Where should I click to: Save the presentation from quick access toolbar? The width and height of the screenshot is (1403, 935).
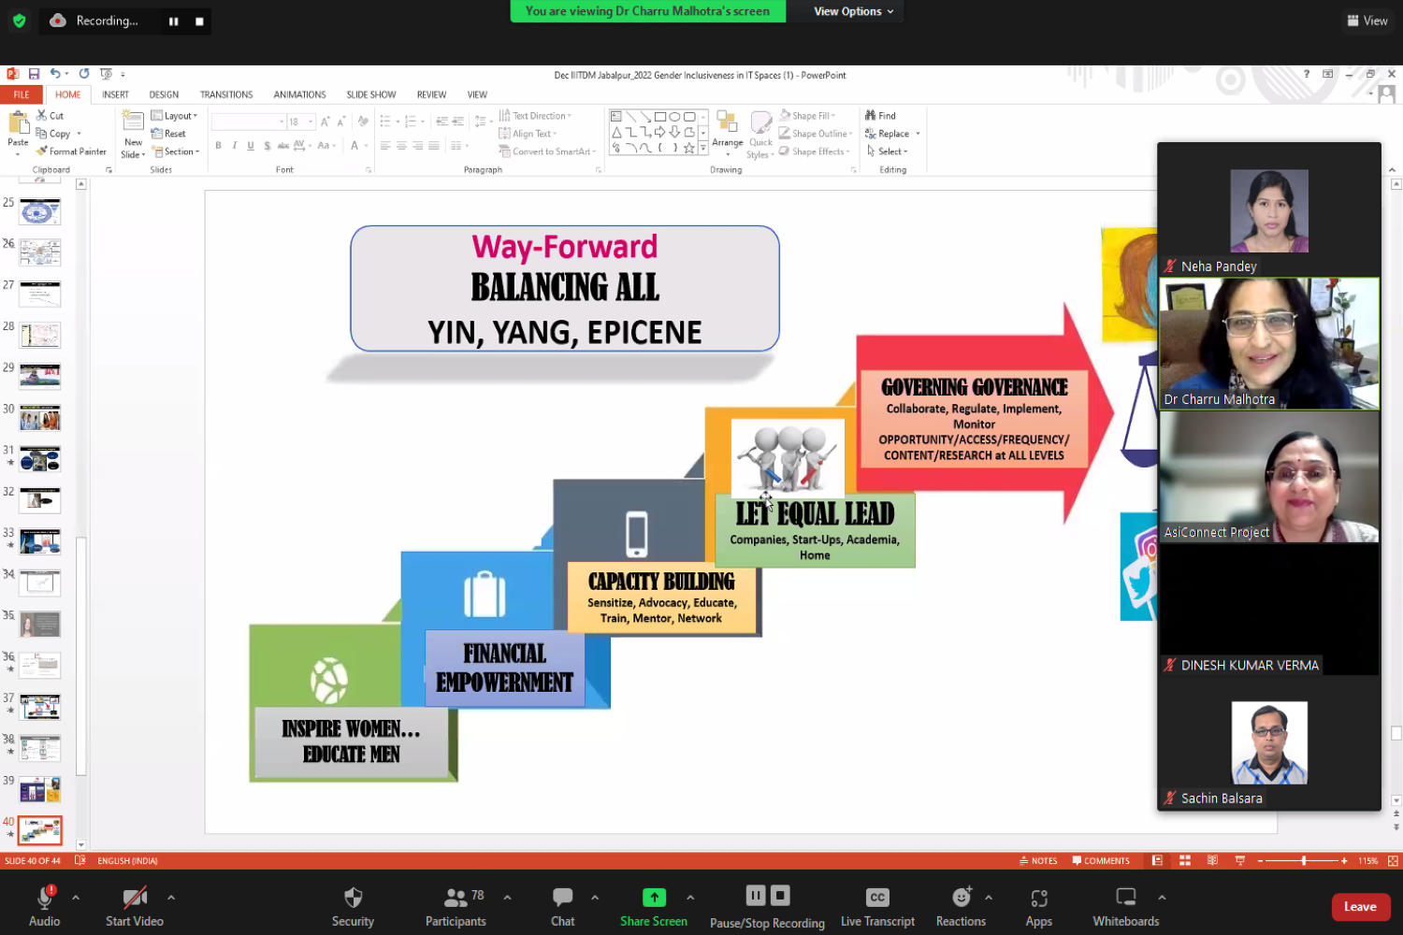coord(34,74)
